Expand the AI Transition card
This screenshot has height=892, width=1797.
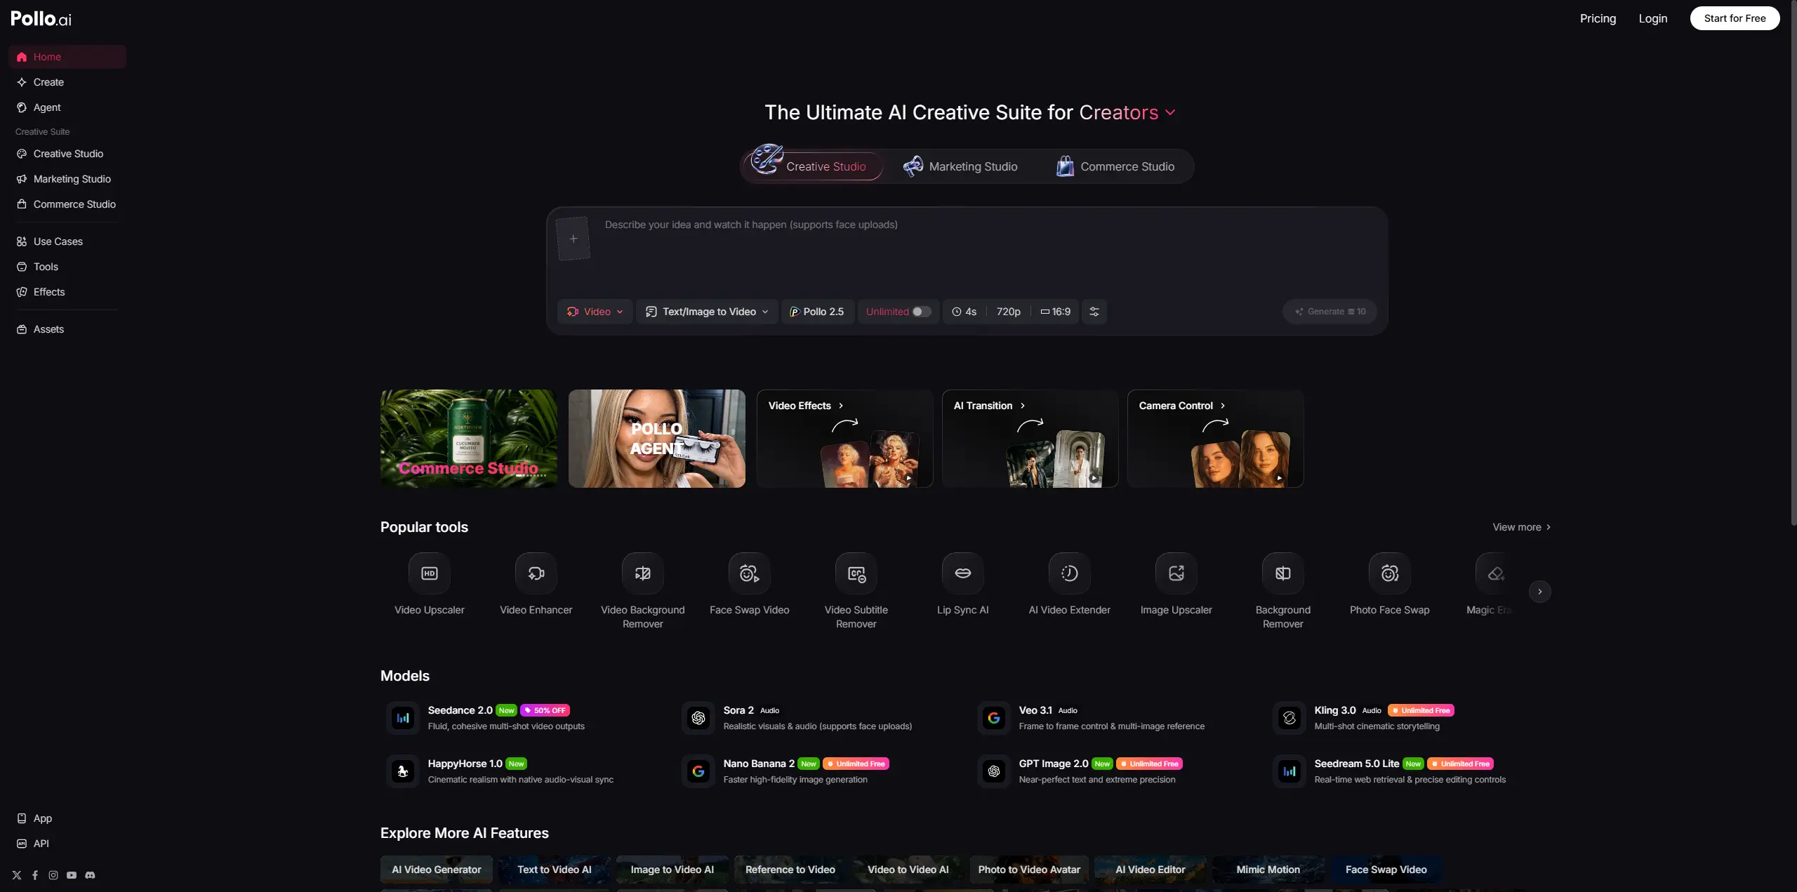[1030, 439]
